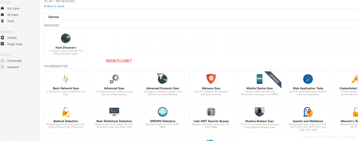Click the Host Discovery title text
The width and height of the screenshot is (358, 141).
(66, 48)
